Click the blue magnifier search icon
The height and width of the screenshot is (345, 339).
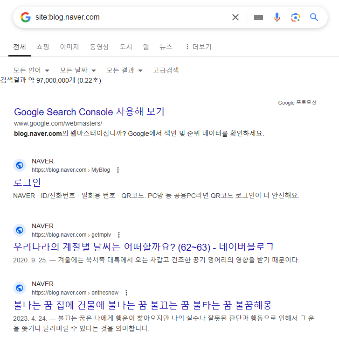pyautogui.click(x=314, y=17)
